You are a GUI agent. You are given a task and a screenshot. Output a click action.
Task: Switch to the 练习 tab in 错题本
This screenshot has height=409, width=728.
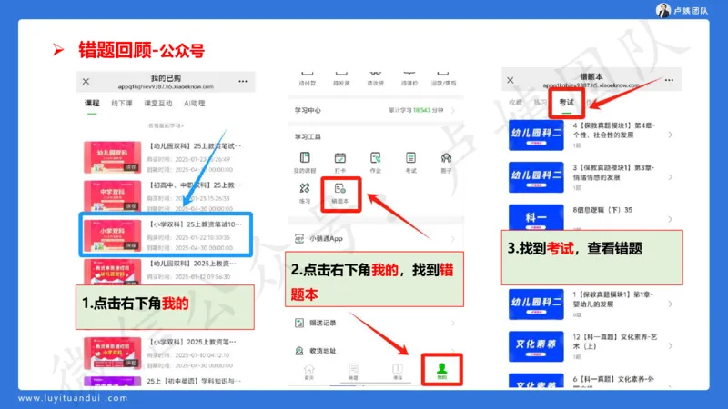tap(540, 102)
